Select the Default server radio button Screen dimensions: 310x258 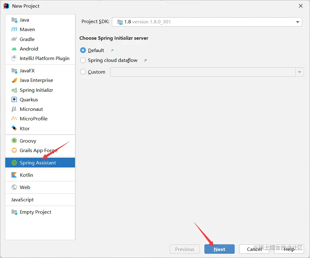tap(83, 50)
